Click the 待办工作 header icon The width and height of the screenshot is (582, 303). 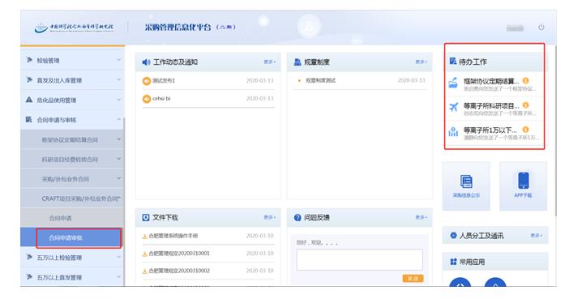coord(453,62)
